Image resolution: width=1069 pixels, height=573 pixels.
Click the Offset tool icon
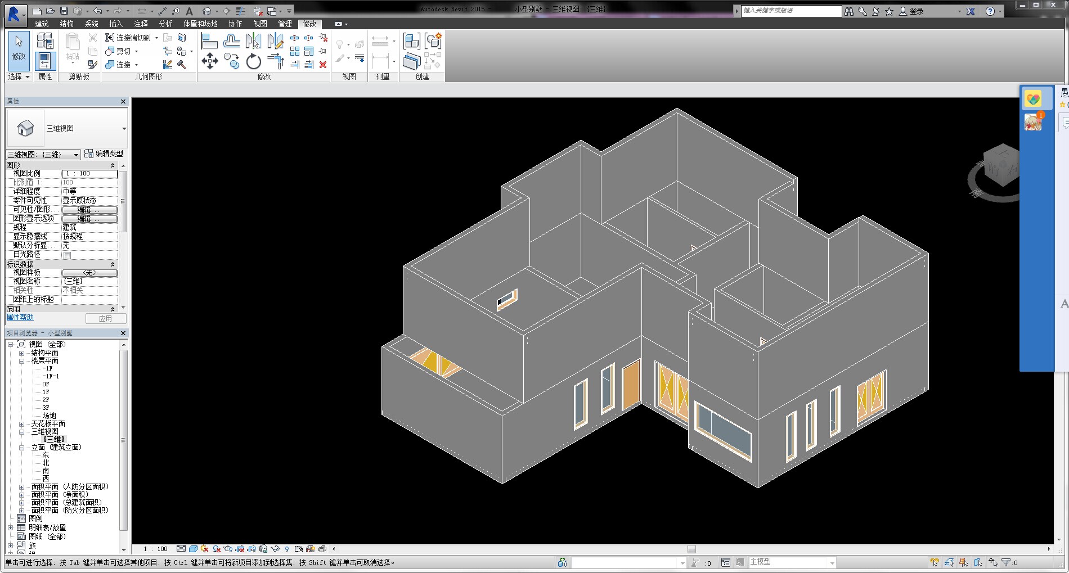231,41
